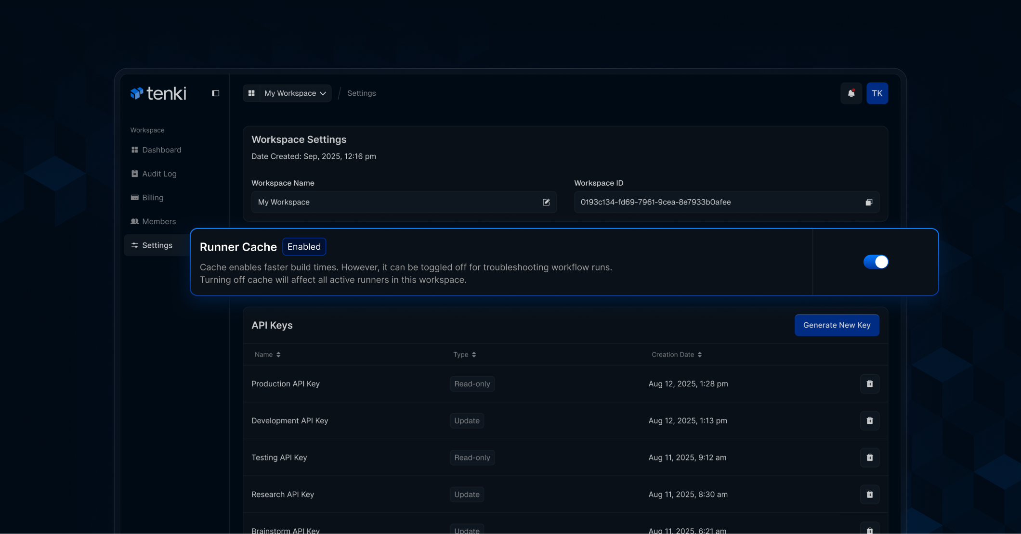This screenshot has width=1021, height=534.
Task: Select the Billing icon in the sidebar
Action: click(134, 197)
